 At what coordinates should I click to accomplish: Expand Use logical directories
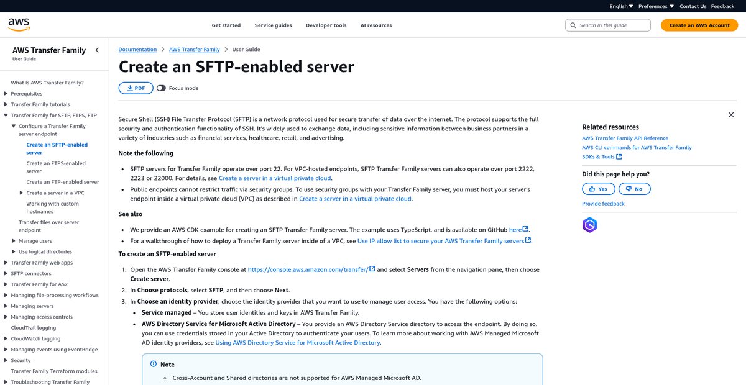[x=14, y=252]
